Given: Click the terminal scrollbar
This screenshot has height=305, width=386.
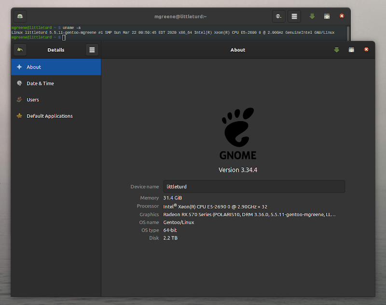Looking at the screenshot, I should tap(348, 33).
